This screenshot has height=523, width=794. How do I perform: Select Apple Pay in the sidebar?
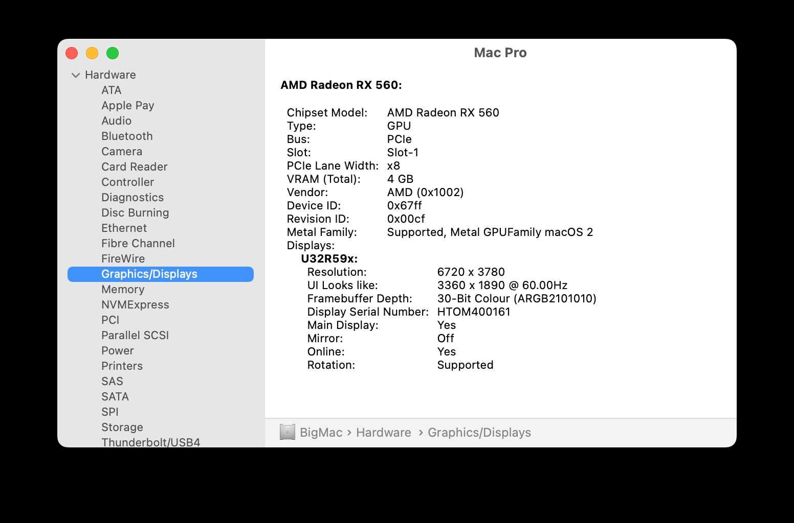click(x=128, y=105)
